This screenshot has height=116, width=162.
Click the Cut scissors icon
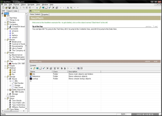coord(20,8)
